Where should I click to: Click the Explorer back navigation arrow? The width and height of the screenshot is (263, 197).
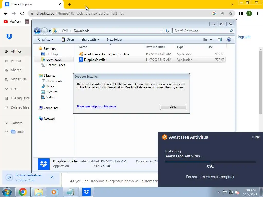[x=37, y=31]
